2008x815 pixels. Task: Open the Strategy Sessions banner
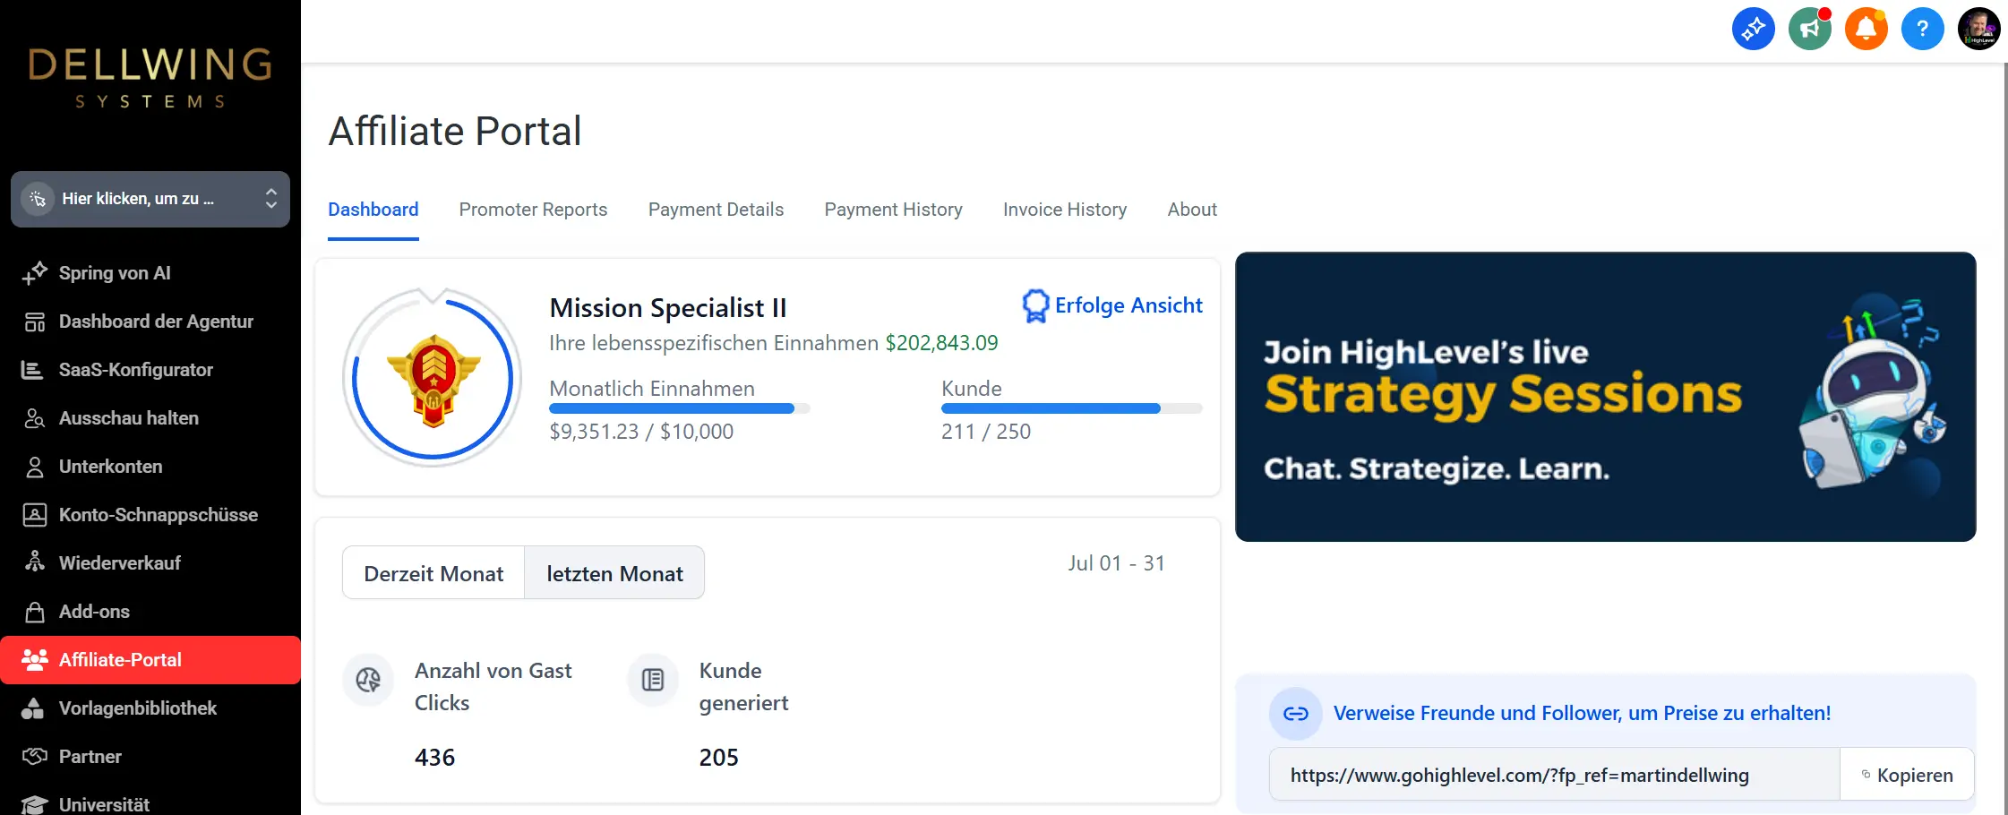pyautogui.click(x=1605, y=397)
